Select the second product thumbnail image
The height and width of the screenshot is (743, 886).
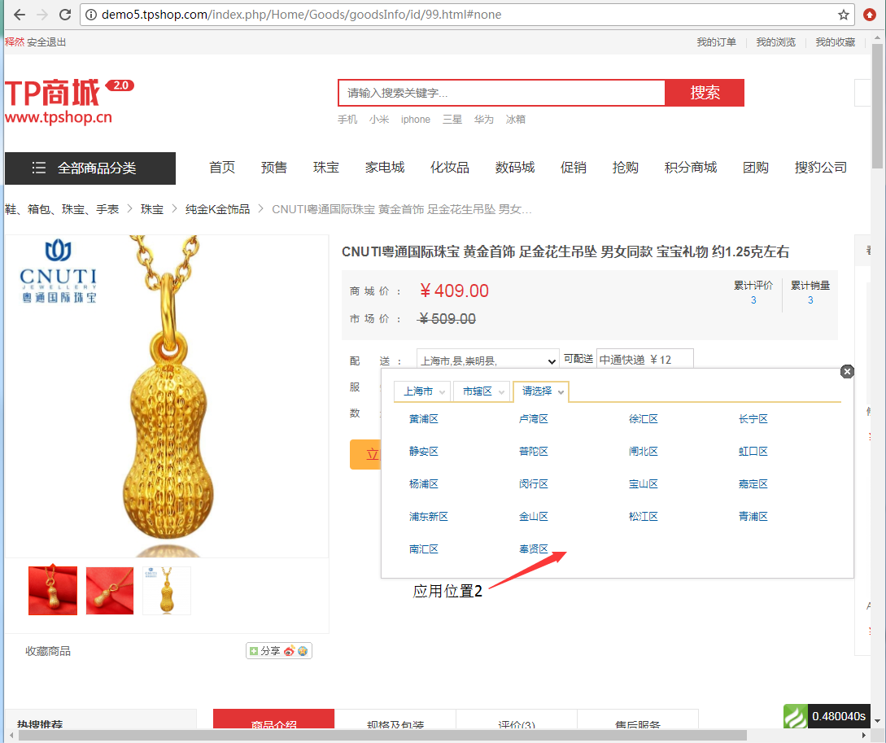[x=110, y=591]
